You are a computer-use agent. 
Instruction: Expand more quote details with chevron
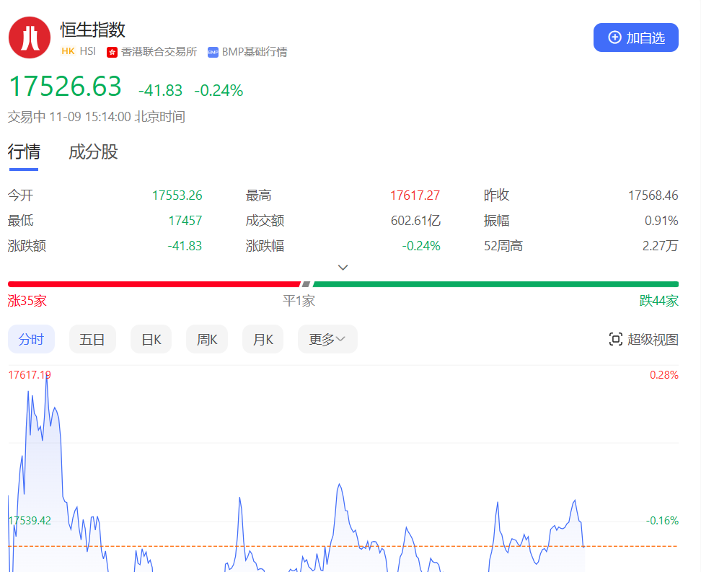tap(343, 267)
